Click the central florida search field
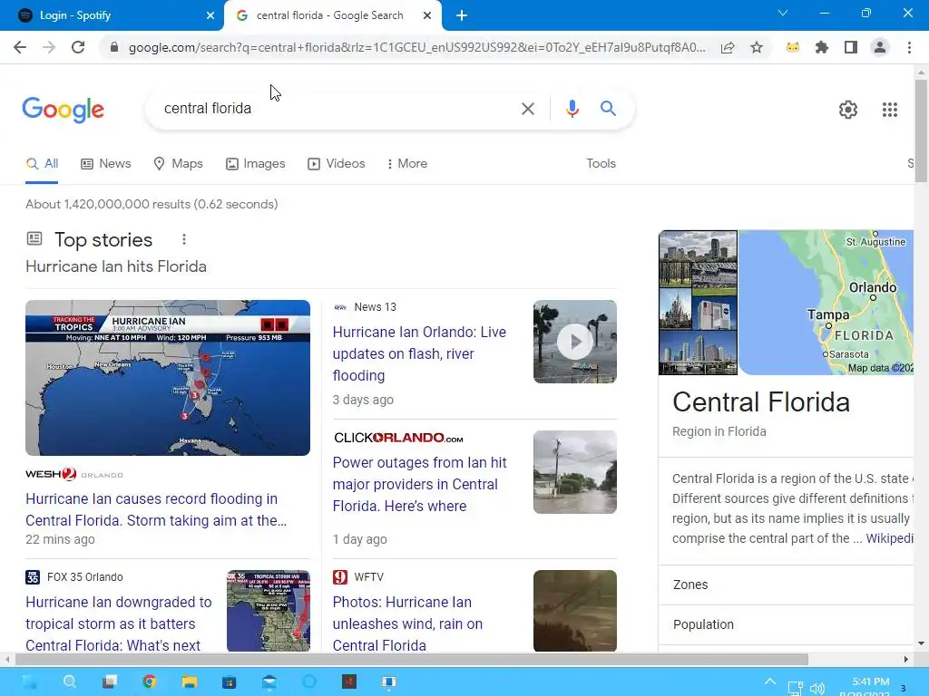The width and height of the screenshot is (929, 696). click(x=337, y=109)
